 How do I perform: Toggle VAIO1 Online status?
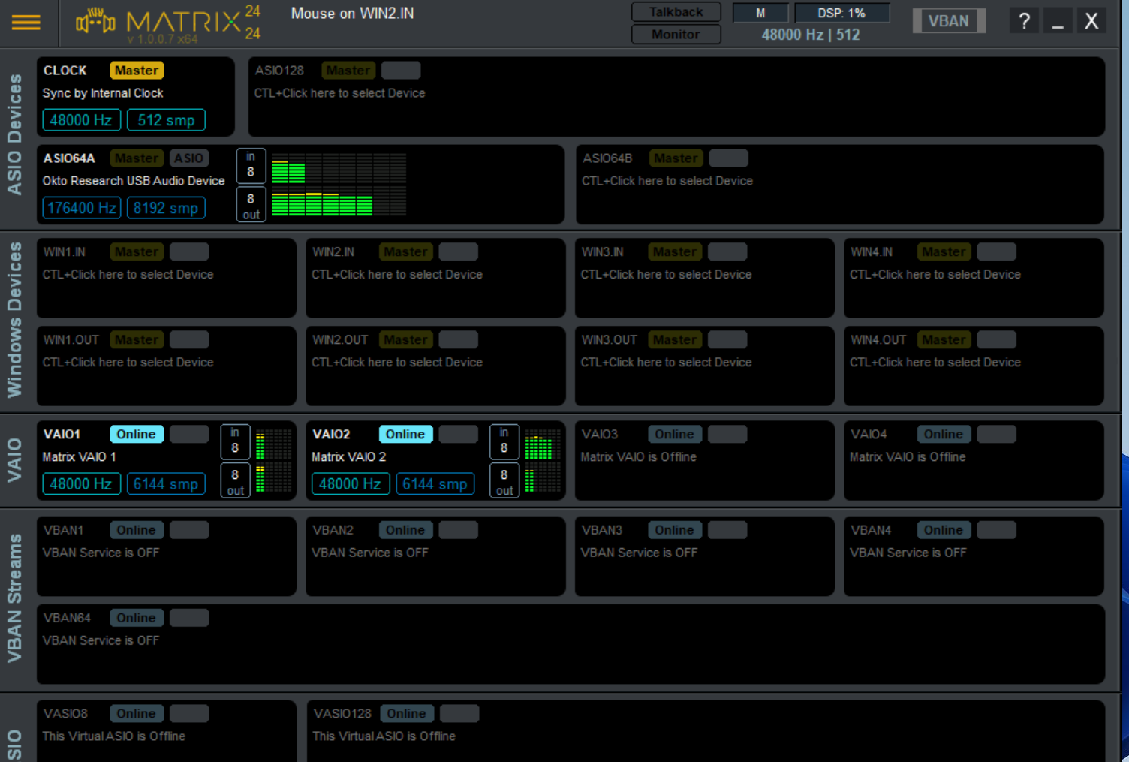click(137, 434)
